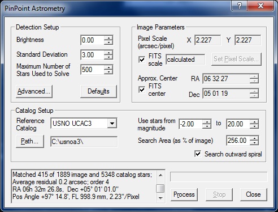This screenshot has width=278, height=212.
Task: Increase Search Area percentage spinner
Action: [254, 138]
